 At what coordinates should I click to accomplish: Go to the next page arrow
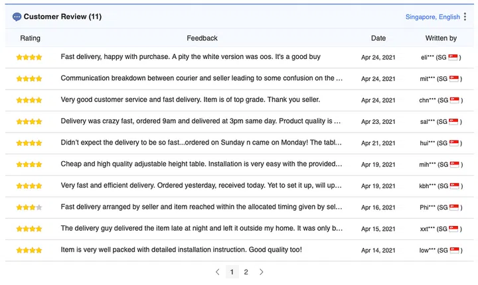pyautogui.click(x=261, y=272)
